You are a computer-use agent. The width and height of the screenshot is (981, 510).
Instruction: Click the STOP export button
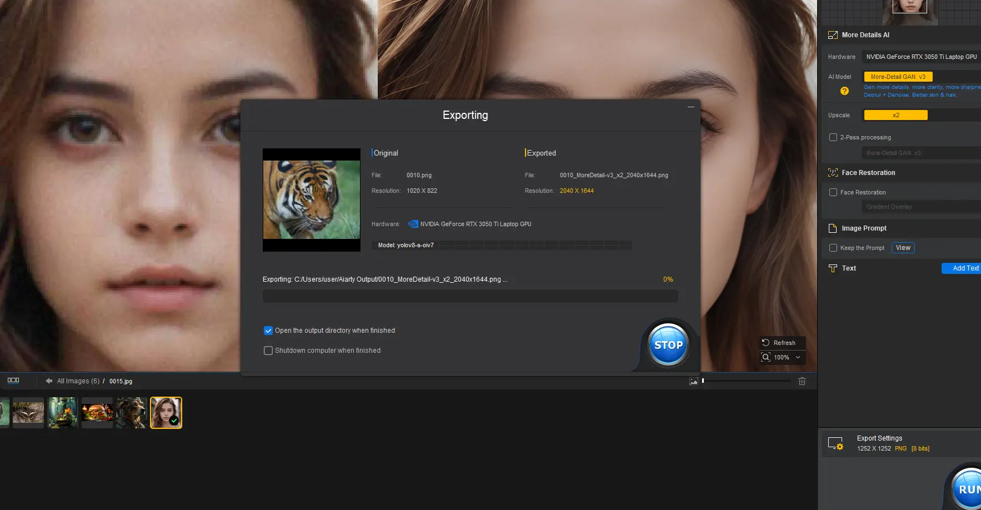668,345
